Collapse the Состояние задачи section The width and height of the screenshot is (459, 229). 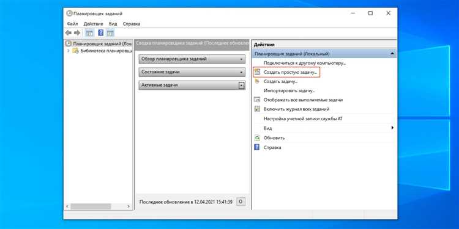241,72
